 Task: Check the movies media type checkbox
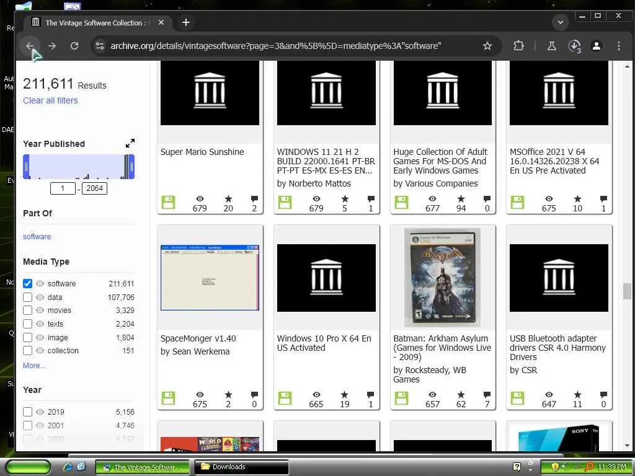tap(27, 311)
